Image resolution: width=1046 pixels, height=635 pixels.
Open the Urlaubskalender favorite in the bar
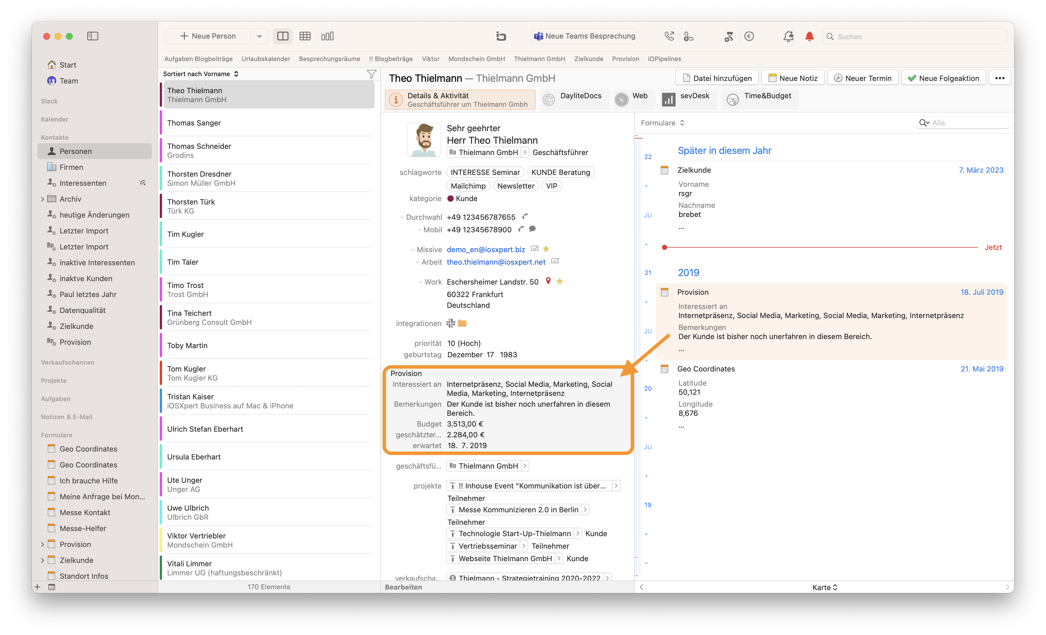(266, 59)
